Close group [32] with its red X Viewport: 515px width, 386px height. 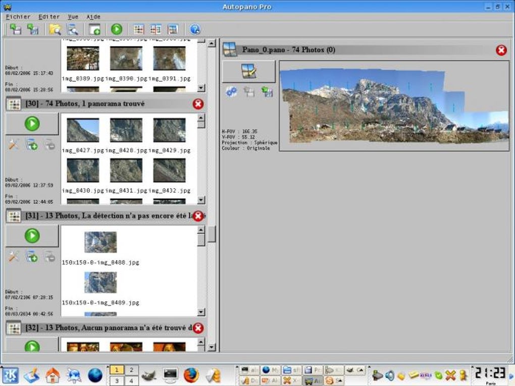click(x=198, y=328)
